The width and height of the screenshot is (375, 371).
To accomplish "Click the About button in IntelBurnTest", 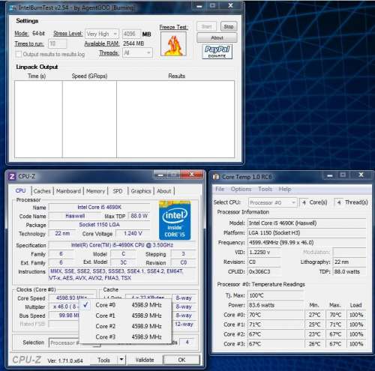I will pyautogui.click(x=217, y=37).
